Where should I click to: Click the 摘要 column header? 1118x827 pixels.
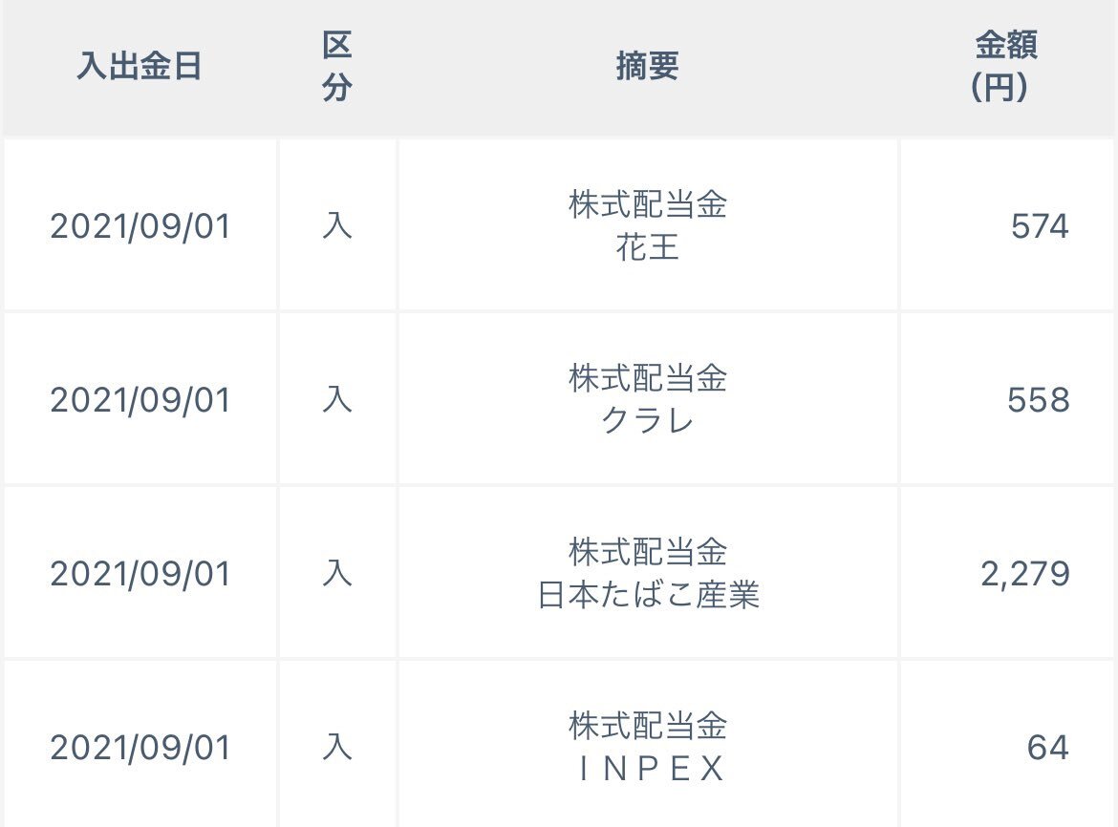click(x=648, y=66)
